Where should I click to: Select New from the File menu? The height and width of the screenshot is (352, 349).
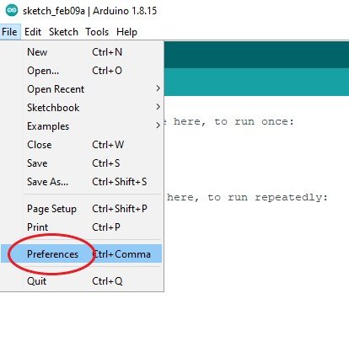tap(82, 52)
